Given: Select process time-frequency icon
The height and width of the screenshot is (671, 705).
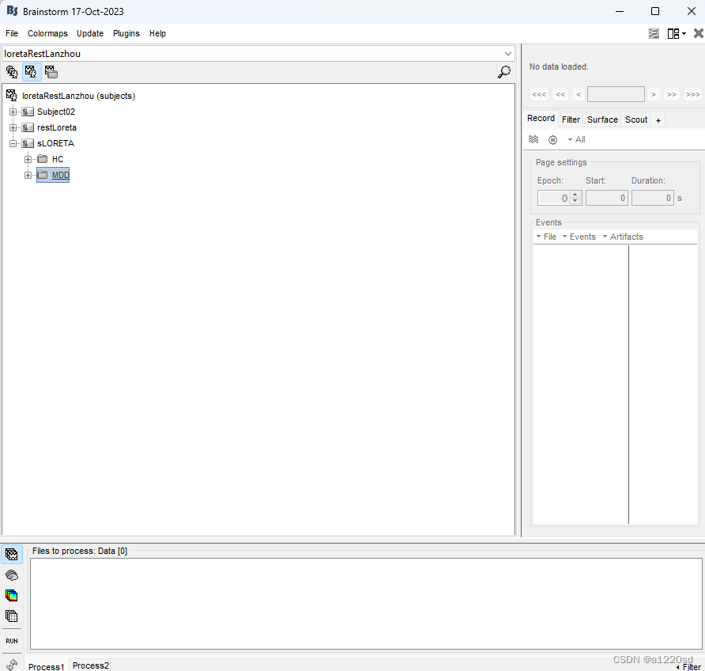Looking at the screenshot, I should click(x=12, y=595).
